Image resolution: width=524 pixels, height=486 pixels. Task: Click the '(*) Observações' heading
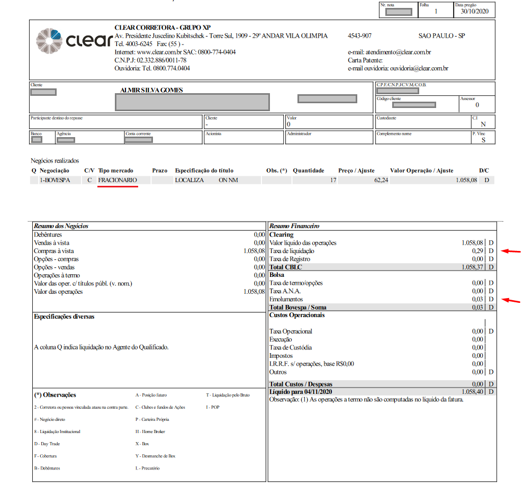tap(55, 395)
